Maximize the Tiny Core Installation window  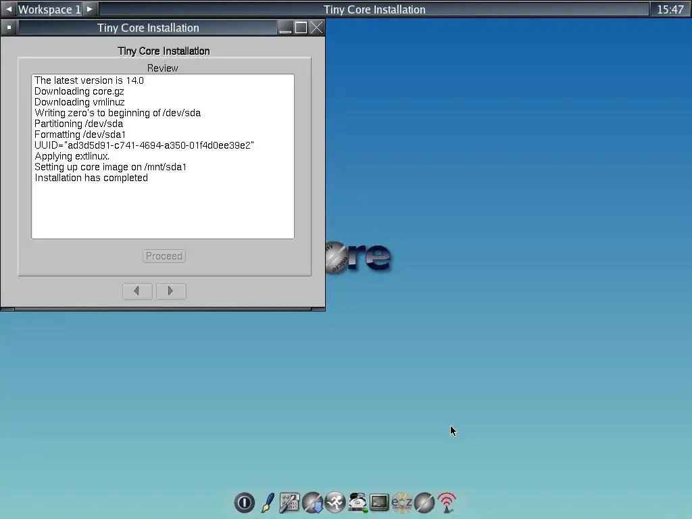(x=301, y=28)
